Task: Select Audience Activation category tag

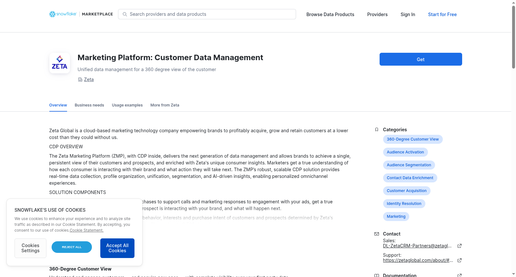Action: tap(405, 152)
